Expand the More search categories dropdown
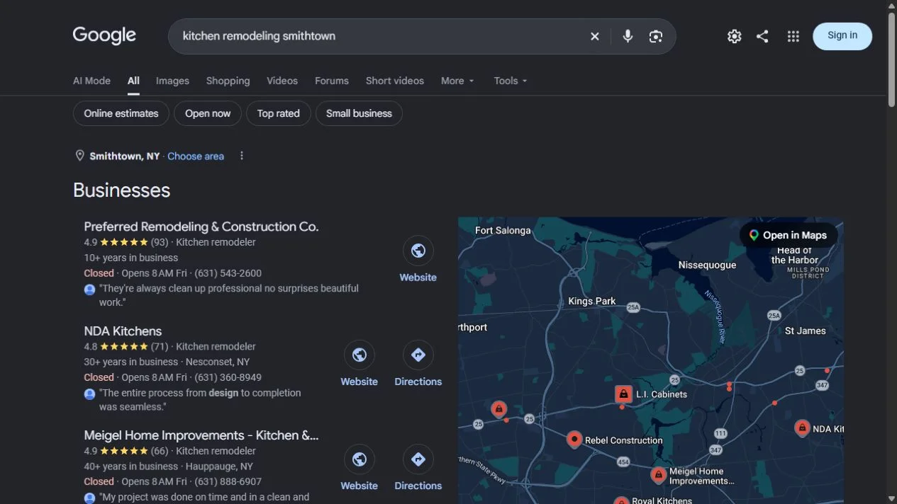Image resolution: width=897 pixels, height=504 pixels. pyautogui.click(x=457, y=81)
